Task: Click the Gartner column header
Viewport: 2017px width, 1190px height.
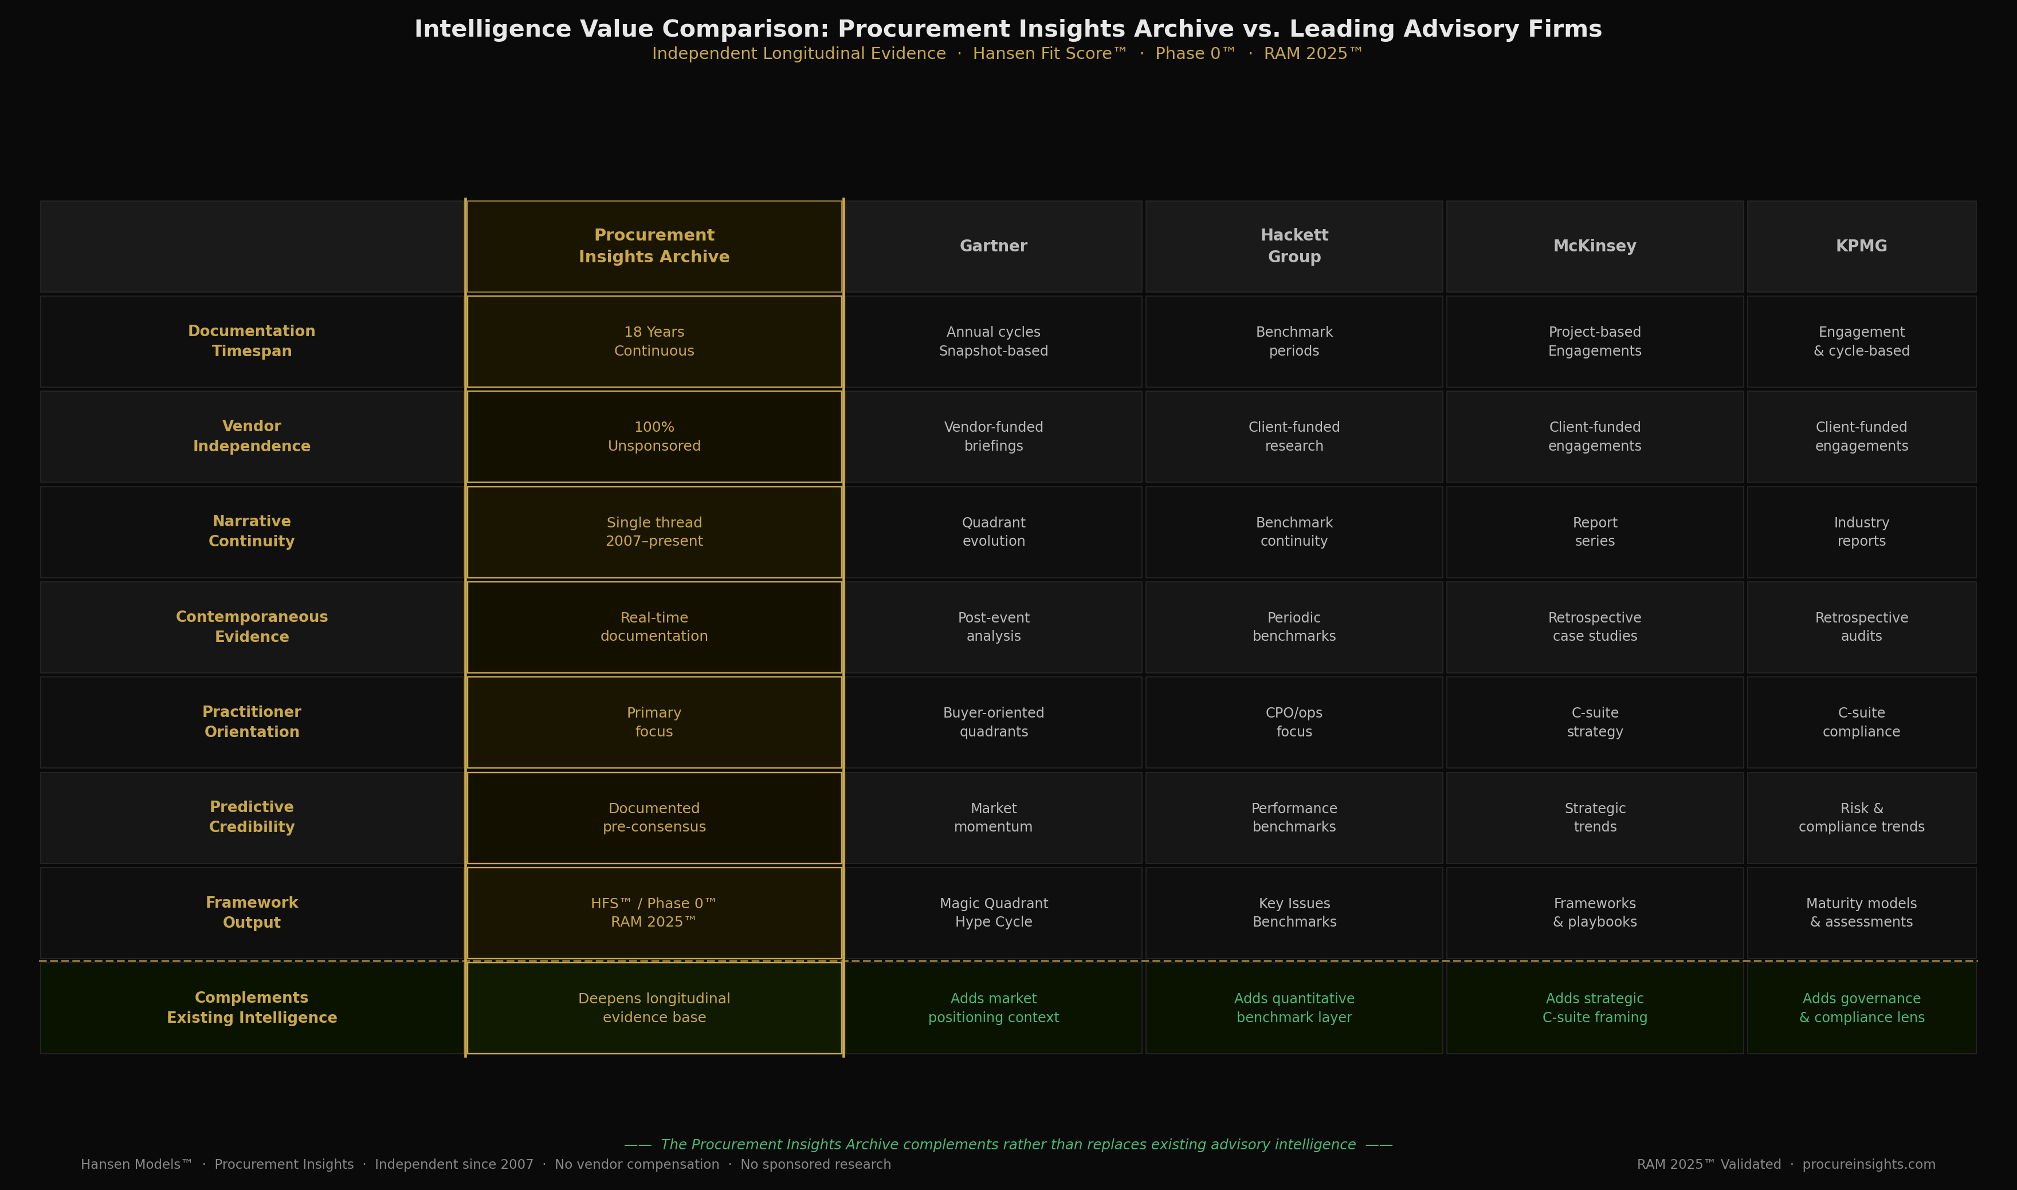Action: point(993,246)
